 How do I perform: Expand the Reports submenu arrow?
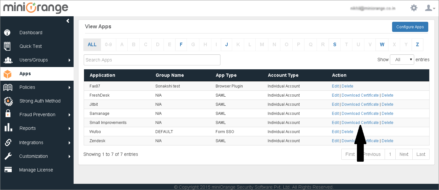point(69,129)
